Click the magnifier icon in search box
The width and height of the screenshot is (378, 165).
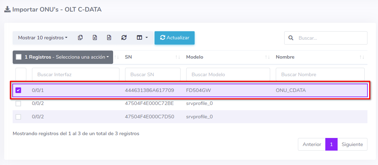291,38
